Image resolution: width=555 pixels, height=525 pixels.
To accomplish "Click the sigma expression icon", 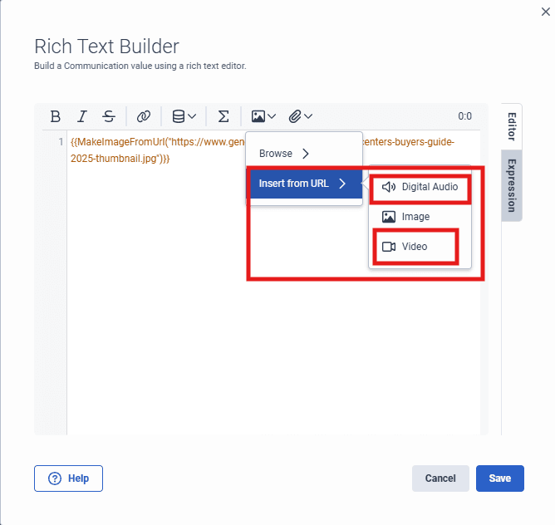I will (223, 117).
